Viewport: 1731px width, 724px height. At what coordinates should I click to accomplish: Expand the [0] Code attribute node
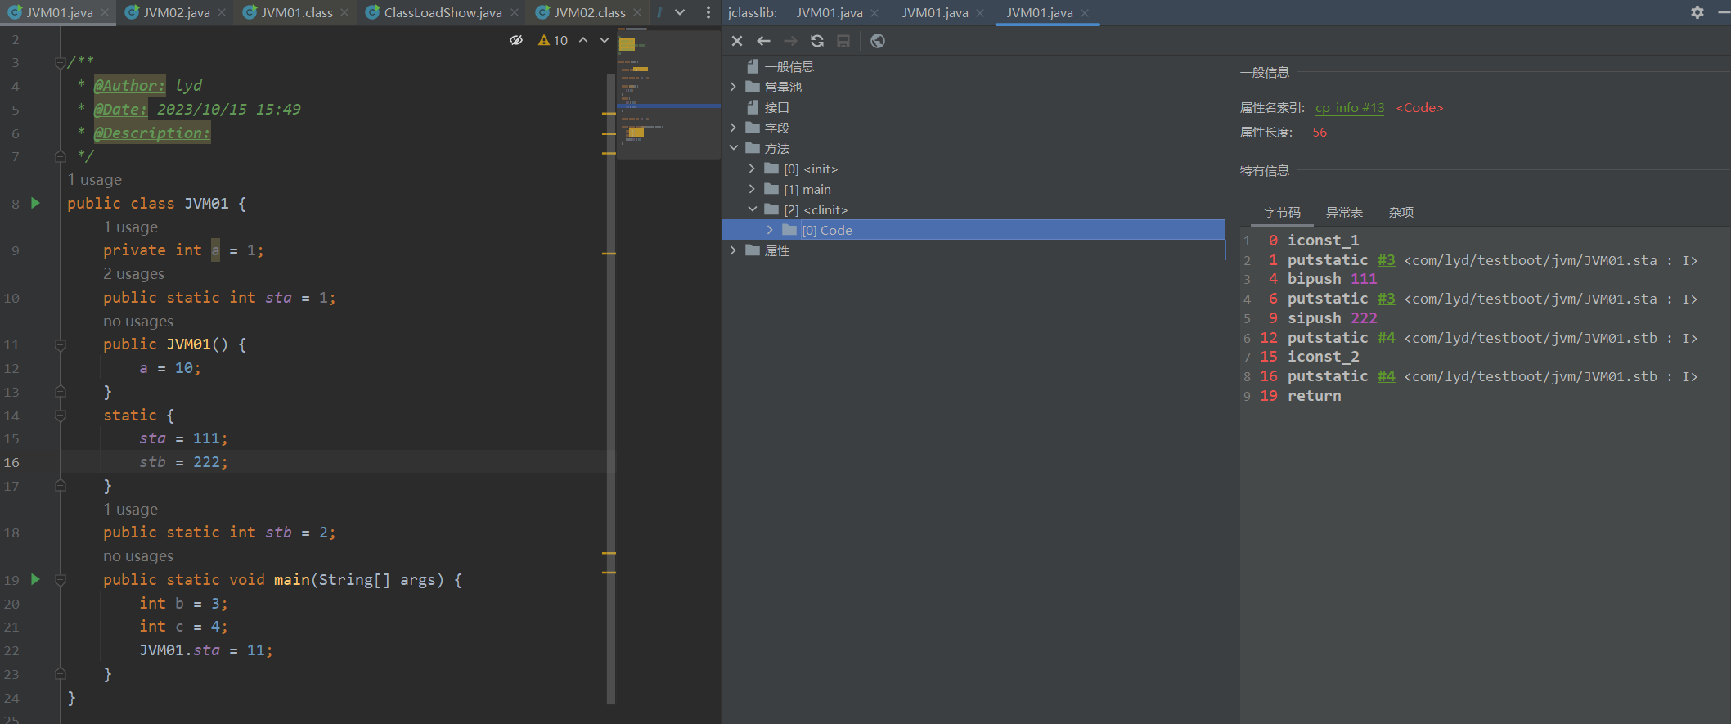pos(770,230)
